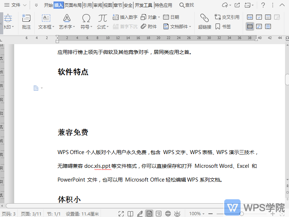Click the bookmark (书签) icon
Viewport: 289px width, 217px height.
[223, 26]
